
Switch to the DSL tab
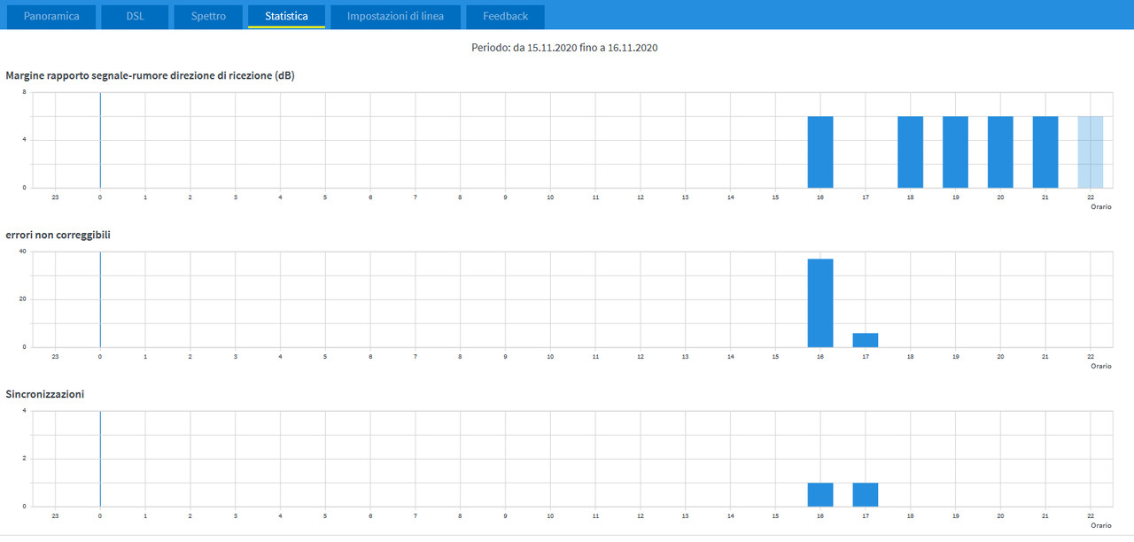pyautogui.click(x=135, y=17)
